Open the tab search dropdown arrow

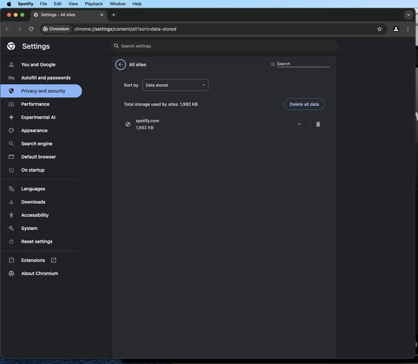408,15
